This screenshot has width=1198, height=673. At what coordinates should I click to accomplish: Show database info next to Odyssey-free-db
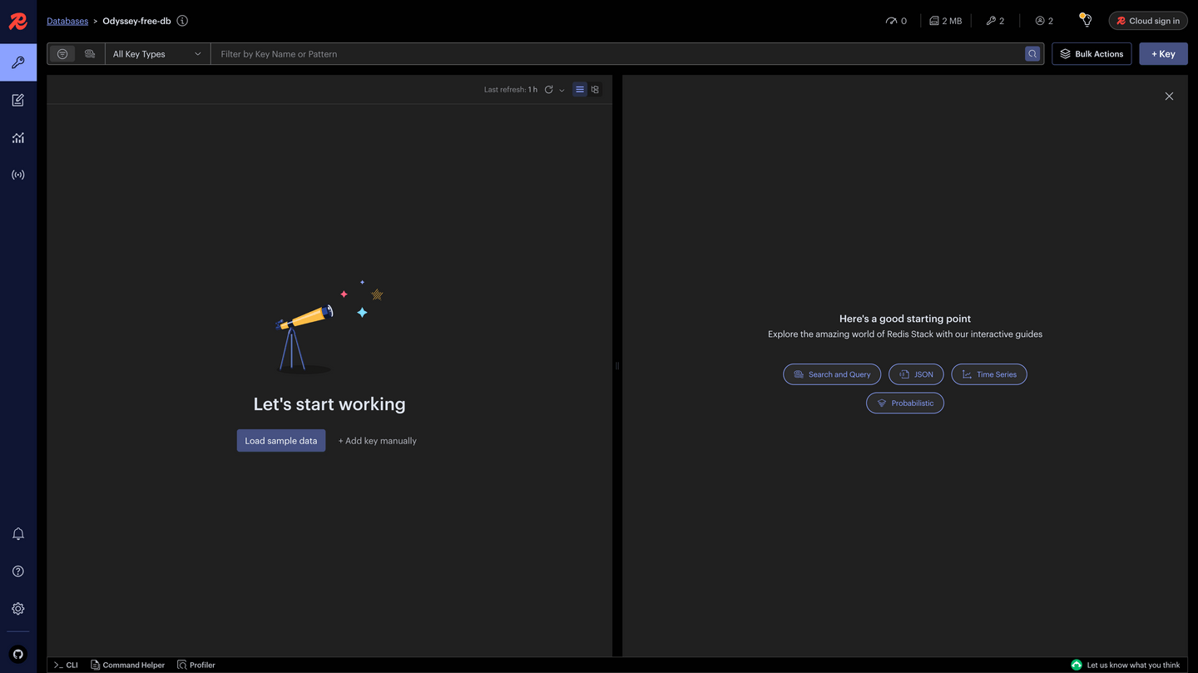pyautogui.click(x=182, y=21)
